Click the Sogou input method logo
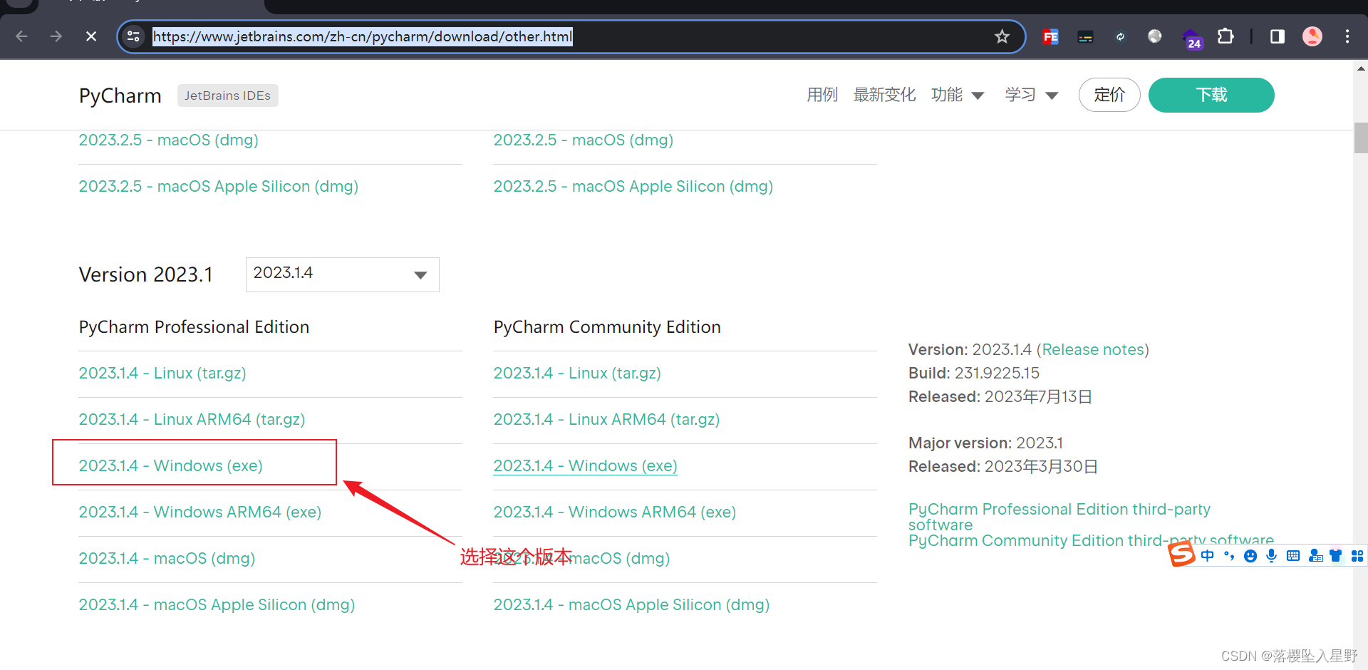 (x=1182, y=554)
